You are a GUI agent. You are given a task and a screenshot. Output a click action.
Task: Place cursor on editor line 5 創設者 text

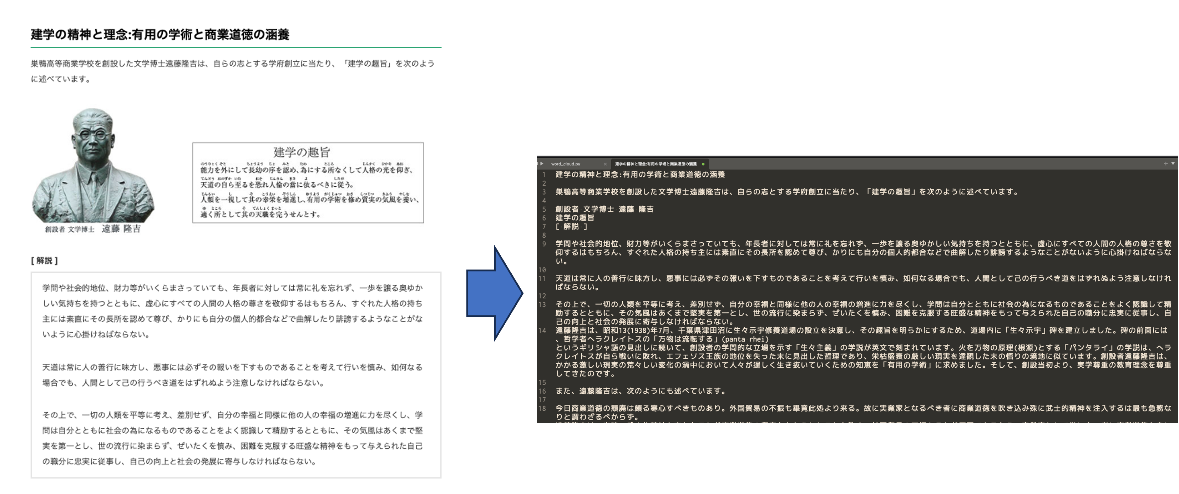point(567,209)
